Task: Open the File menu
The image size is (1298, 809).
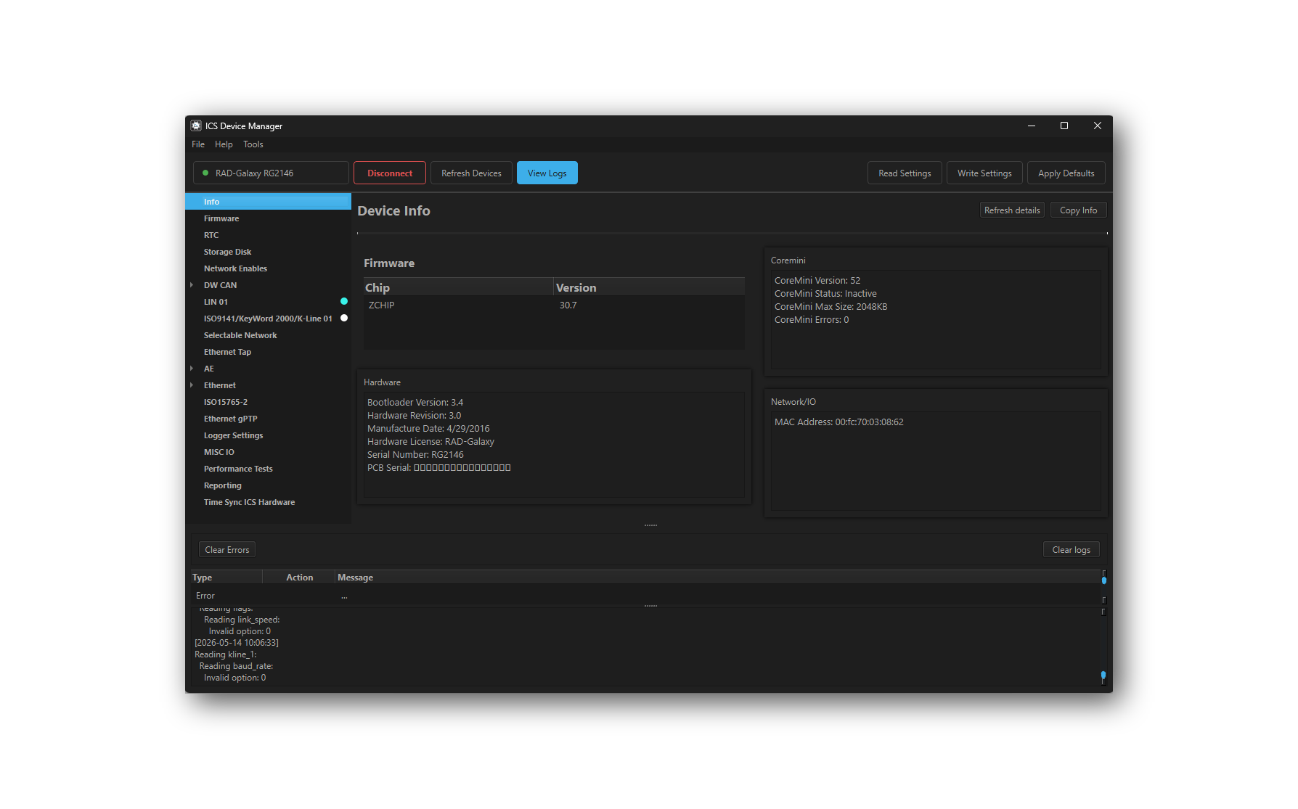Action: pyautogui.click(x=198, y=144)
